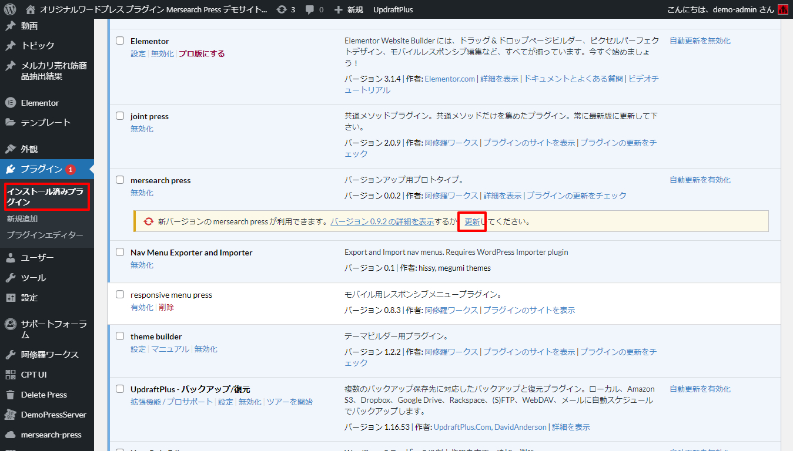Open the WordPress logo menu
This screenshot has height=451, width=793.
9,9
